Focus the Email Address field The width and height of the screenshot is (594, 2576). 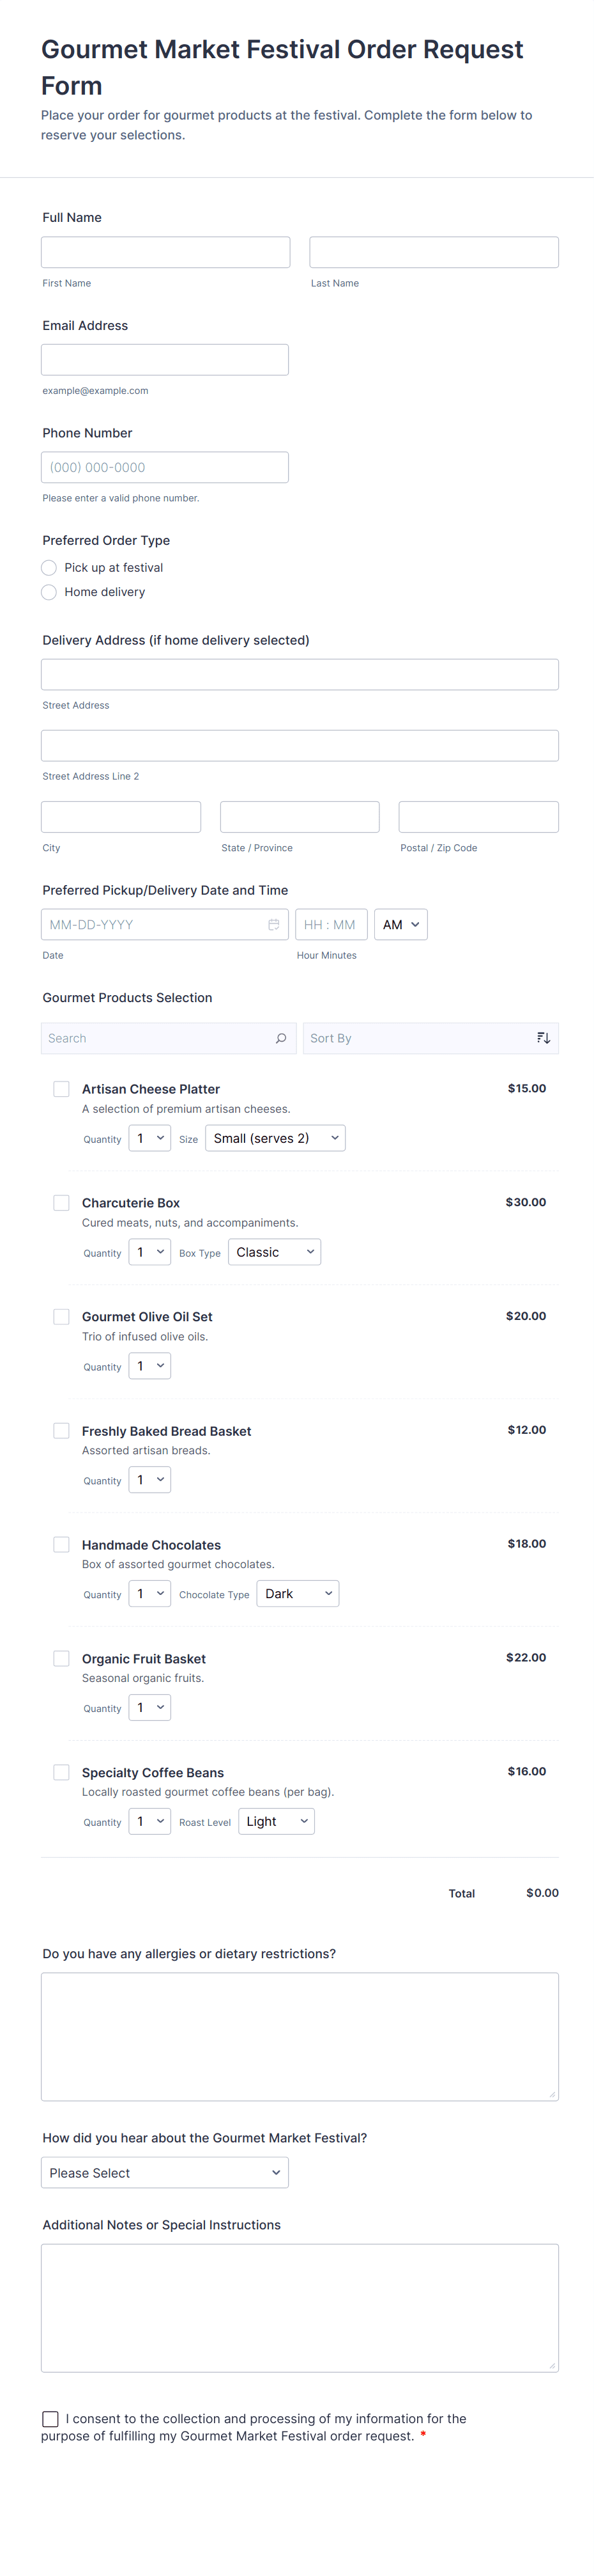165,360
